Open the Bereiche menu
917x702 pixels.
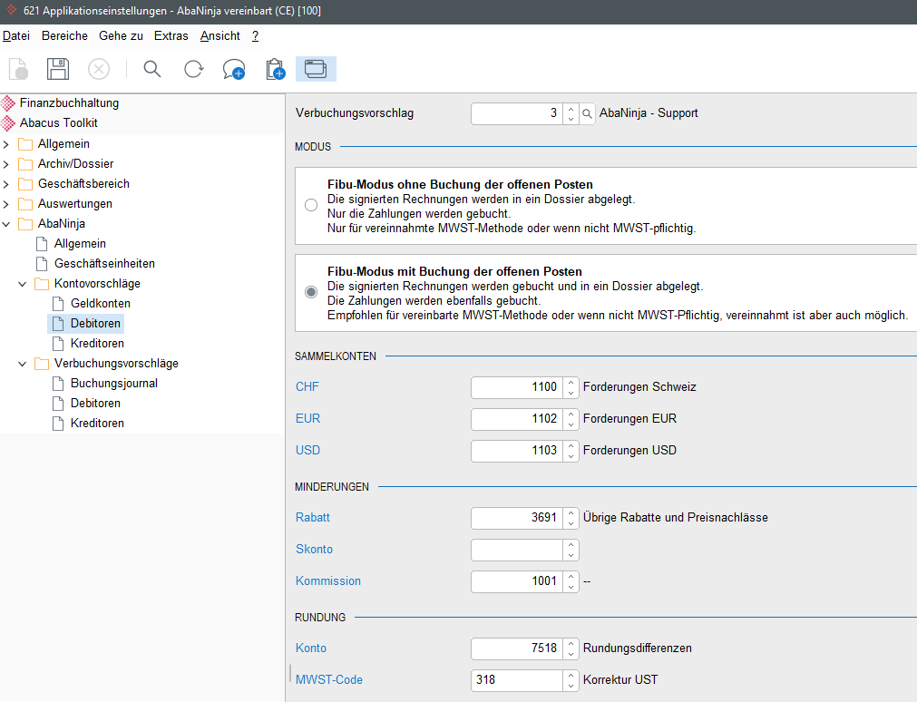64,35
